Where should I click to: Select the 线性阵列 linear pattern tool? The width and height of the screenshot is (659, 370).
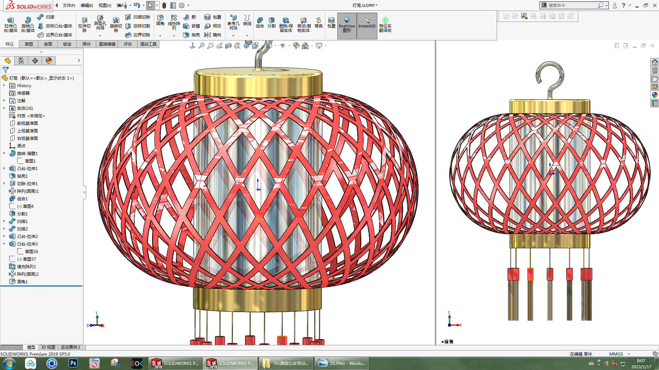click(x=174, y=22)
